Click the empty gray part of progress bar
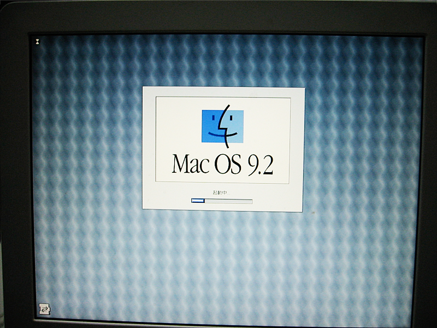Viewport: 437px width, 328px height. [229, 201]
